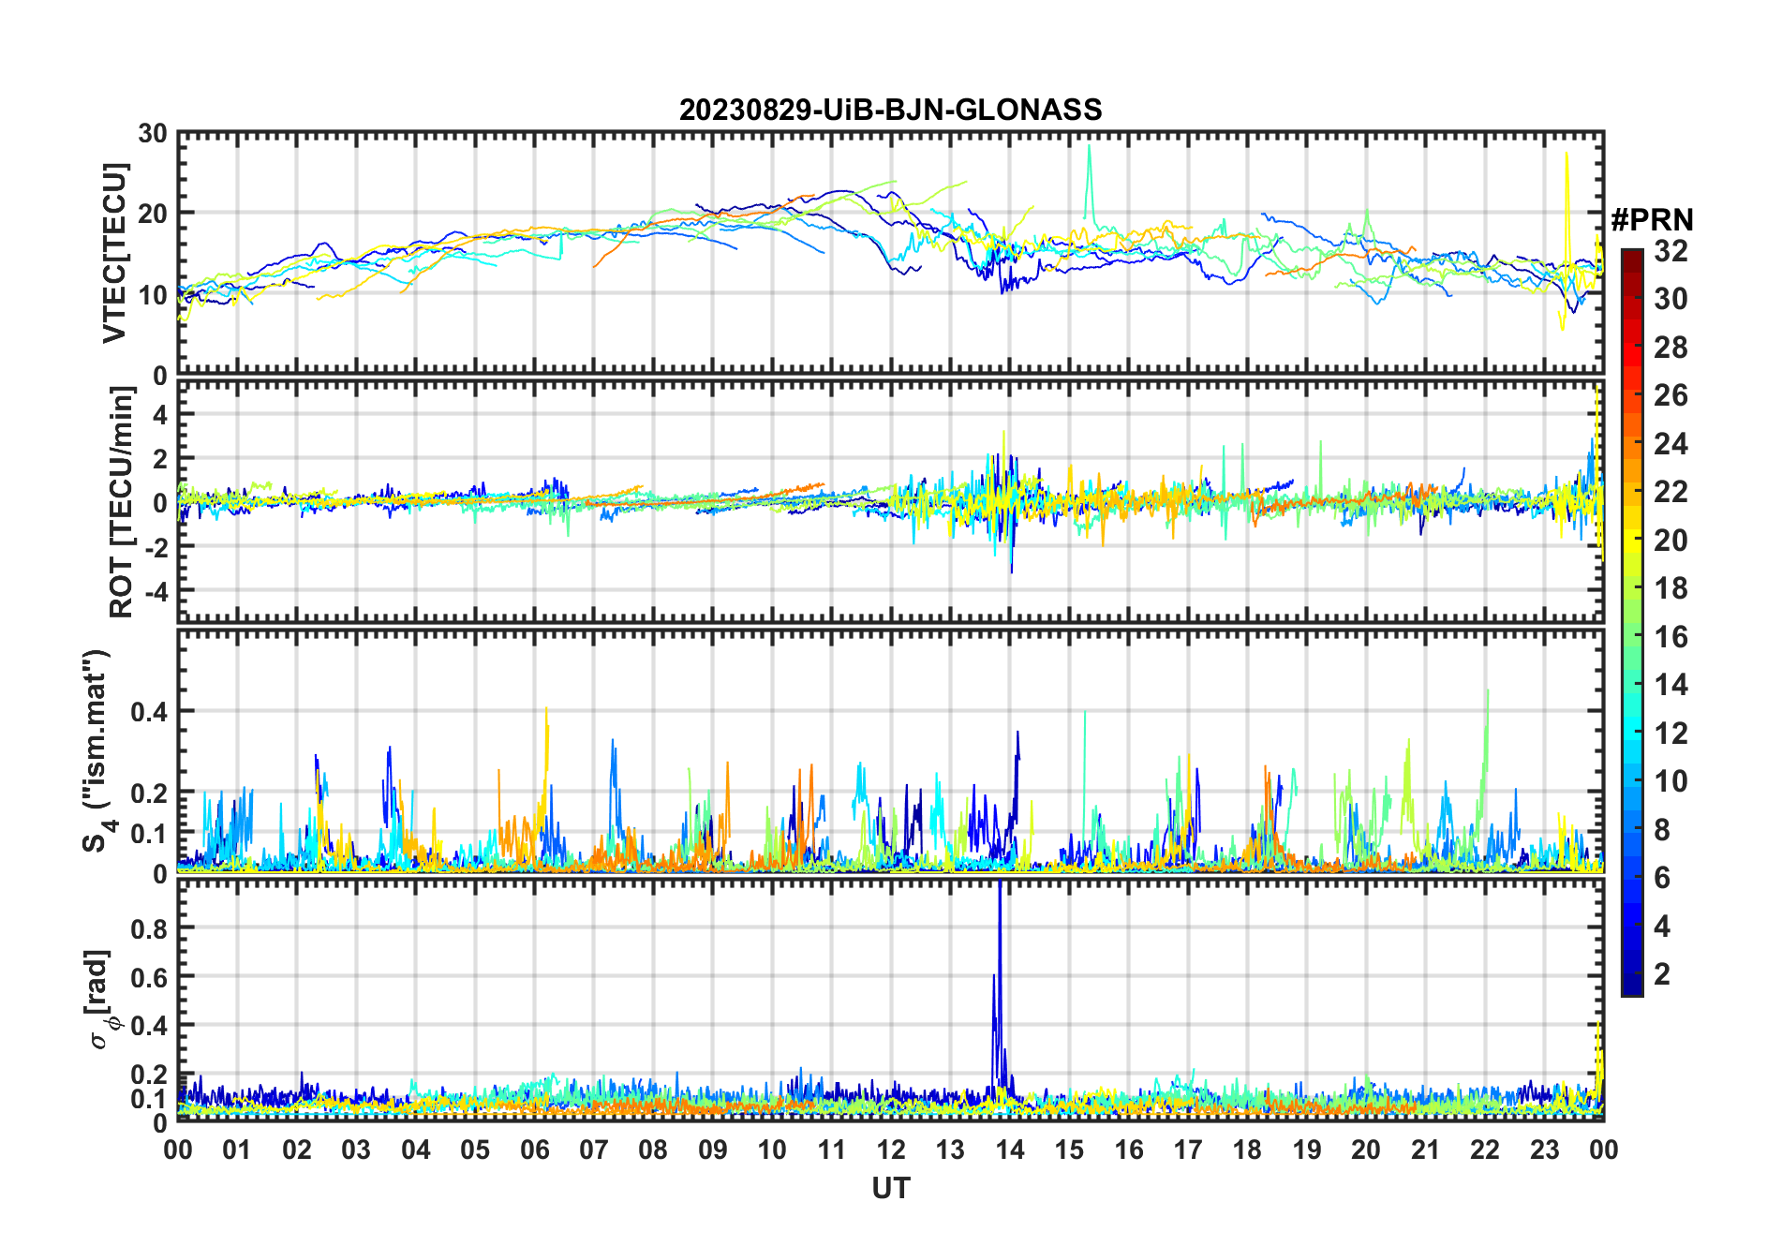Select colorbar tick label "32"
The height and width of the screenshot is (1246, 1782).
point(1671,251)
